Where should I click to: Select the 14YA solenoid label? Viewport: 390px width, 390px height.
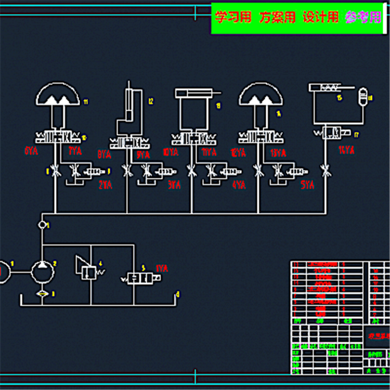(x=346, y=150)
